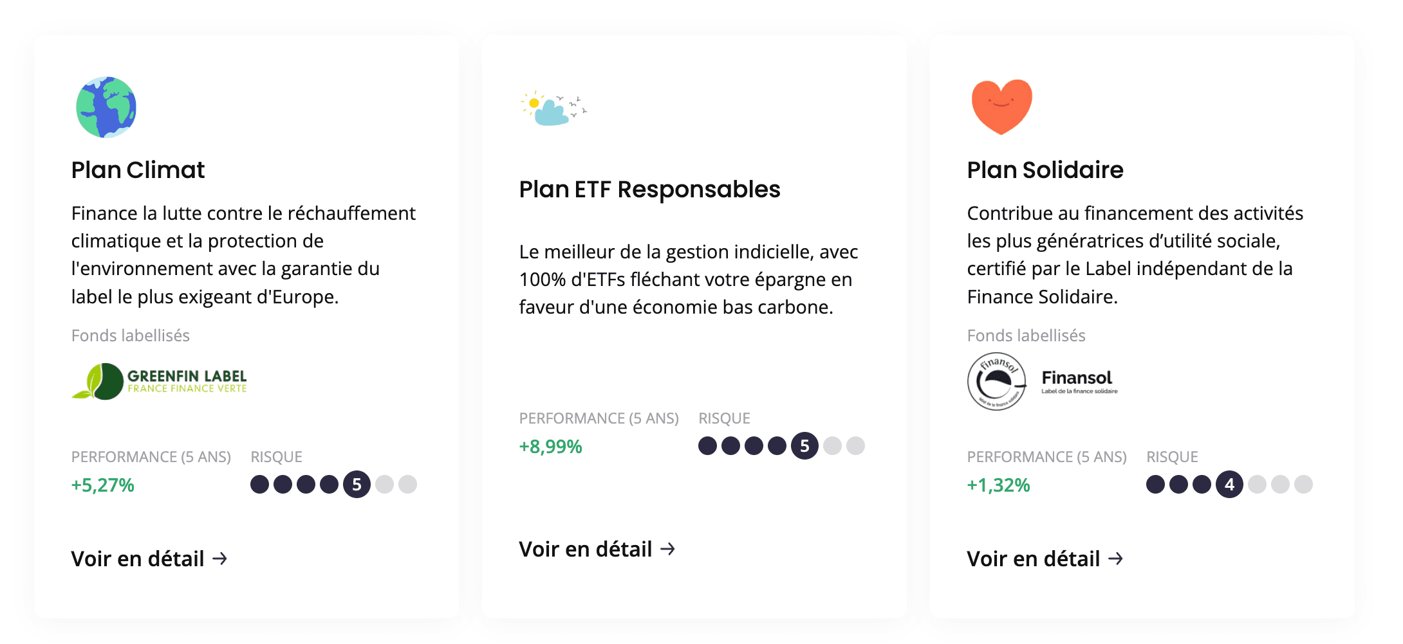Click the Plan Climat risk level 5 dot
Viewport: 1403px width, 644px height.
[357, 485]
